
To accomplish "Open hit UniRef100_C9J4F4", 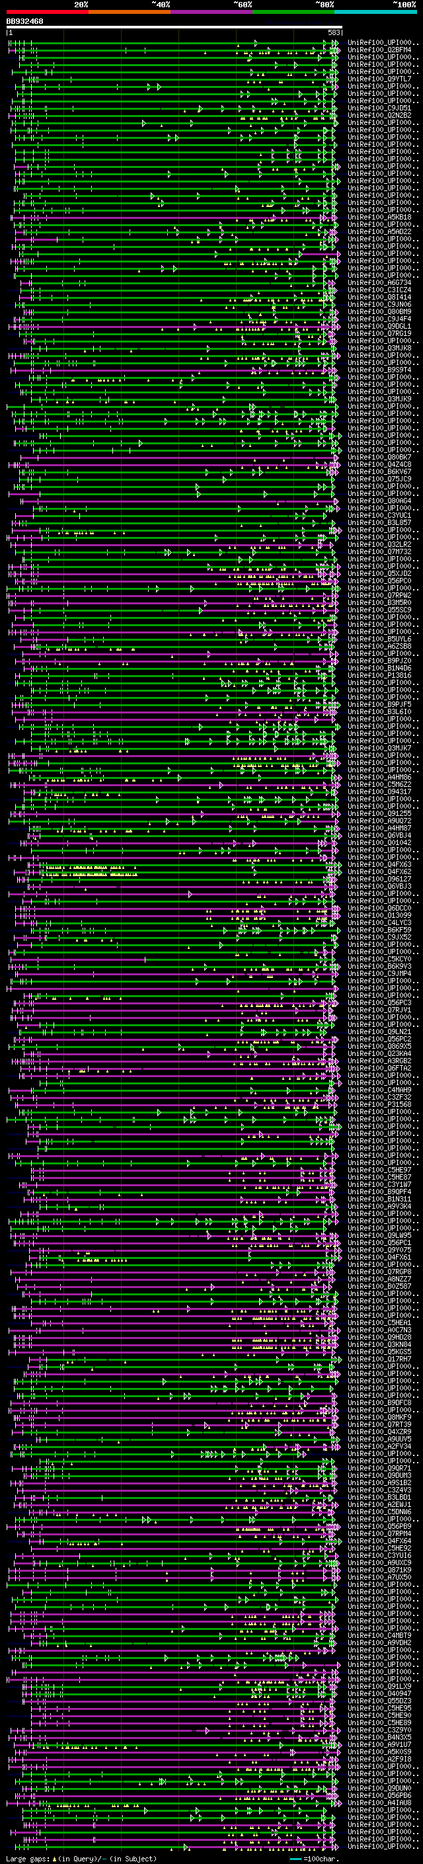I will click(x=379, y=319).
